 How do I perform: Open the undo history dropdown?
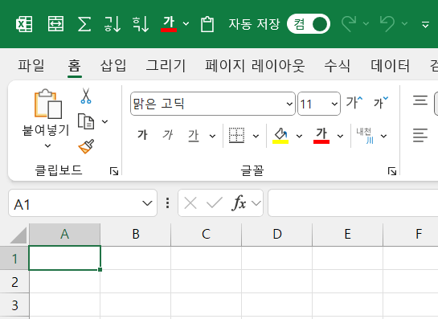pyautogui.click(x=404, y=24)
